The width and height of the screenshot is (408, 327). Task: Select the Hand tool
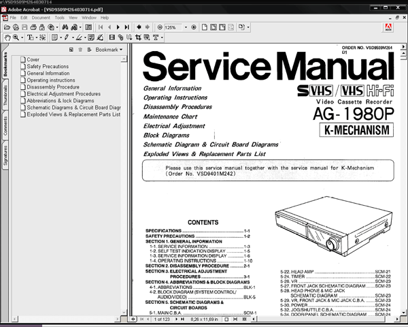[7, 38]
